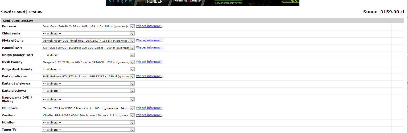Screen dimensions: 408x133
Task: Click Więcej informacji link for Dysk twardy
Action: point(149,62)
